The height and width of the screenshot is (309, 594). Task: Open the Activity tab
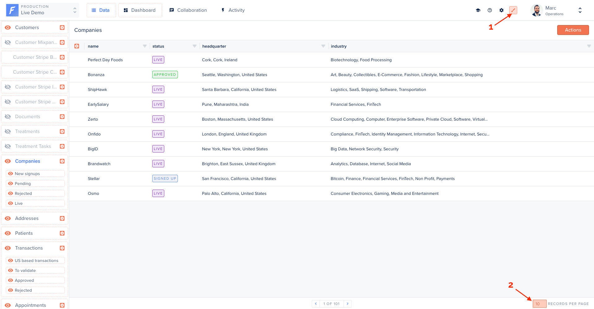(233, 10)
